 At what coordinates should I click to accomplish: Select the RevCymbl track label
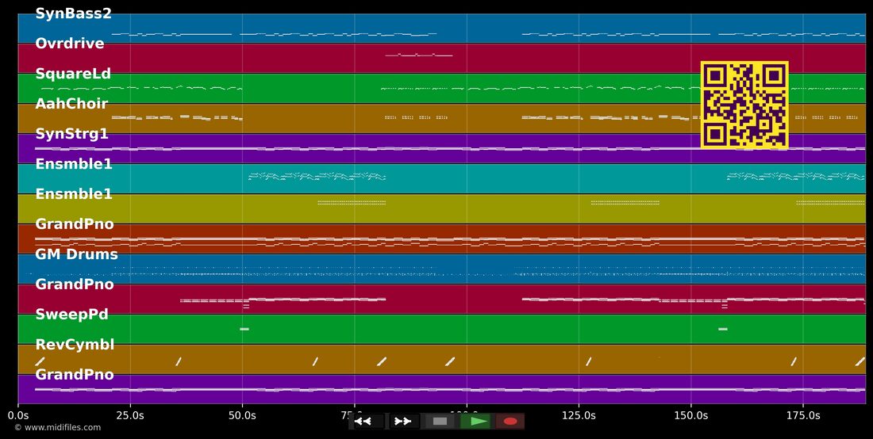point(75,345)
